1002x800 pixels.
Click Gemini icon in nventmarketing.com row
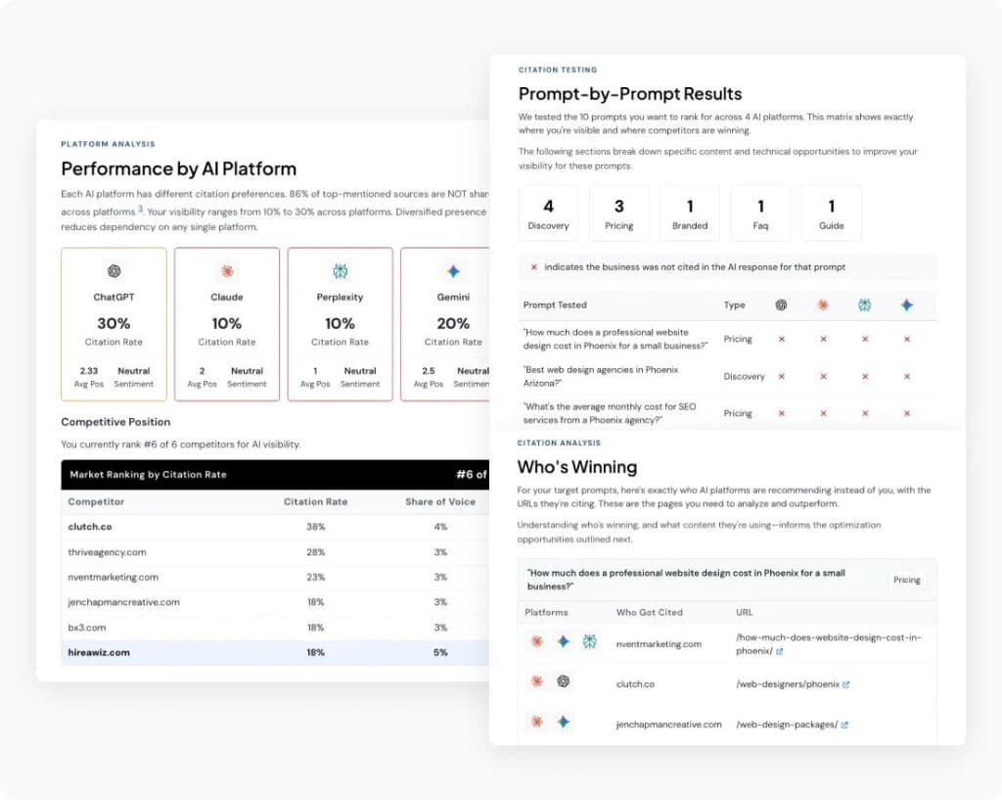tap(563, 641)
